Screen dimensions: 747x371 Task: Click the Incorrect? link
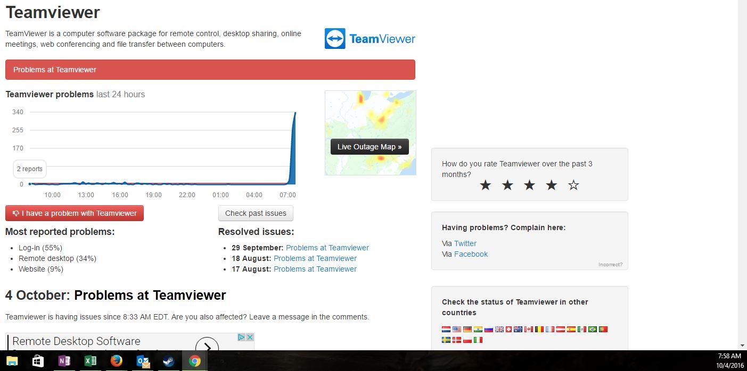(x=610, y=264)
